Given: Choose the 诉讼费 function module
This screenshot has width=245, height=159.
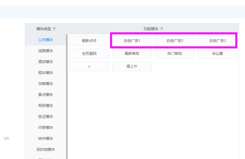Looking at the screenshot, I should [x=218, y=54].
